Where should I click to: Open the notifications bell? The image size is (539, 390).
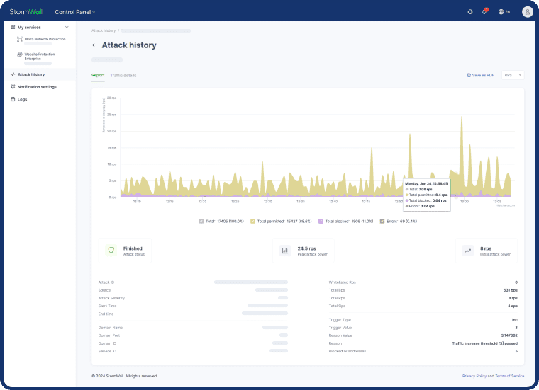(x=484, y=12)
